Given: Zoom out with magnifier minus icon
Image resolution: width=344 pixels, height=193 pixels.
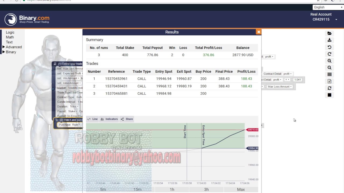Looking at the screenshot, I should pos(329,68).
